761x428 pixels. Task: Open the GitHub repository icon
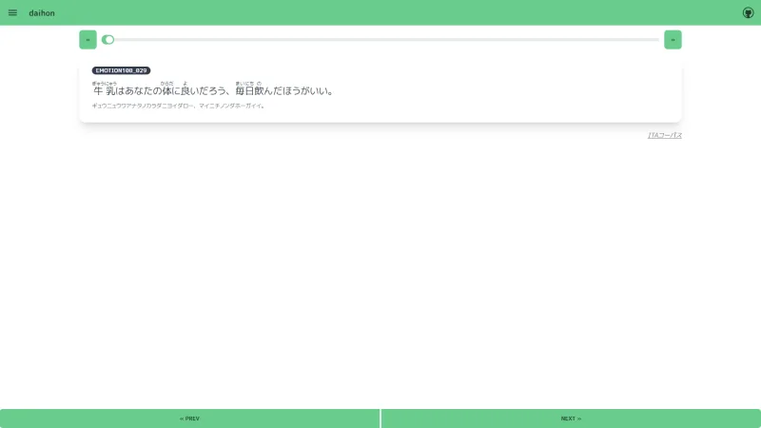(748, 13)
